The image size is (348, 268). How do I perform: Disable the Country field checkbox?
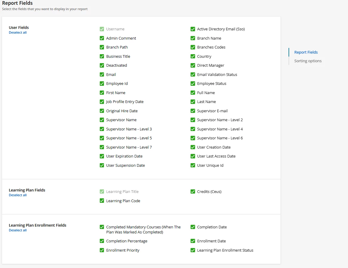[x=193, y=56]
